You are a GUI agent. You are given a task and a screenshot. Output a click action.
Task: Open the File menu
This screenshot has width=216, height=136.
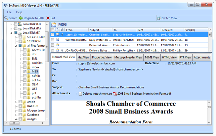tap(9, 12)
